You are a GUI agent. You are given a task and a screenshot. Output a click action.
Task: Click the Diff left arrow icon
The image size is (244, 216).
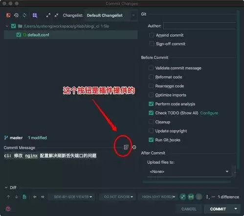coord(35,197)
